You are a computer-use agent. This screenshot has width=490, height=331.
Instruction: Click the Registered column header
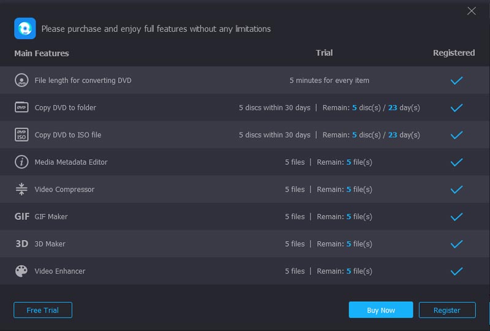[454, 53]
